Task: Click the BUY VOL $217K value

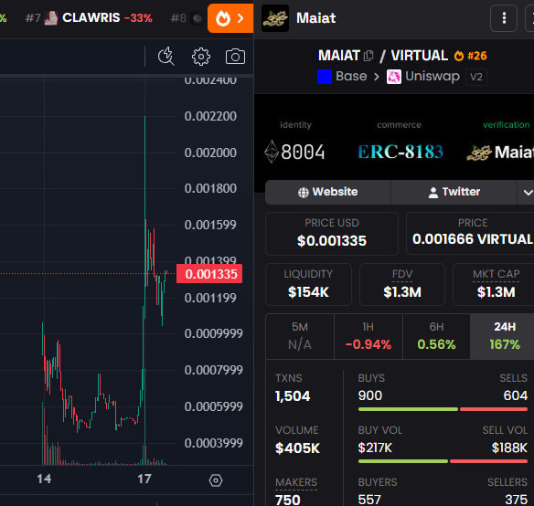Action: [375, 448]
